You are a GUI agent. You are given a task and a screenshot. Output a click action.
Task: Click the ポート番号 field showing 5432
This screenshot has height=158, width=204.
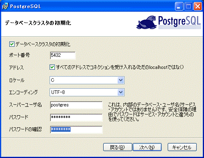(62, 55)
